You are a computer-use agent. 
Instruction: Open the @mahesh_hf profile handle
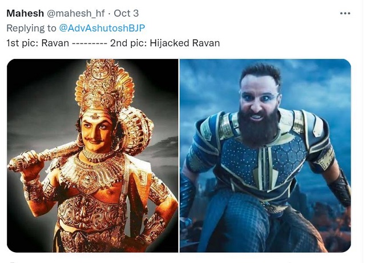coord(76,14)
